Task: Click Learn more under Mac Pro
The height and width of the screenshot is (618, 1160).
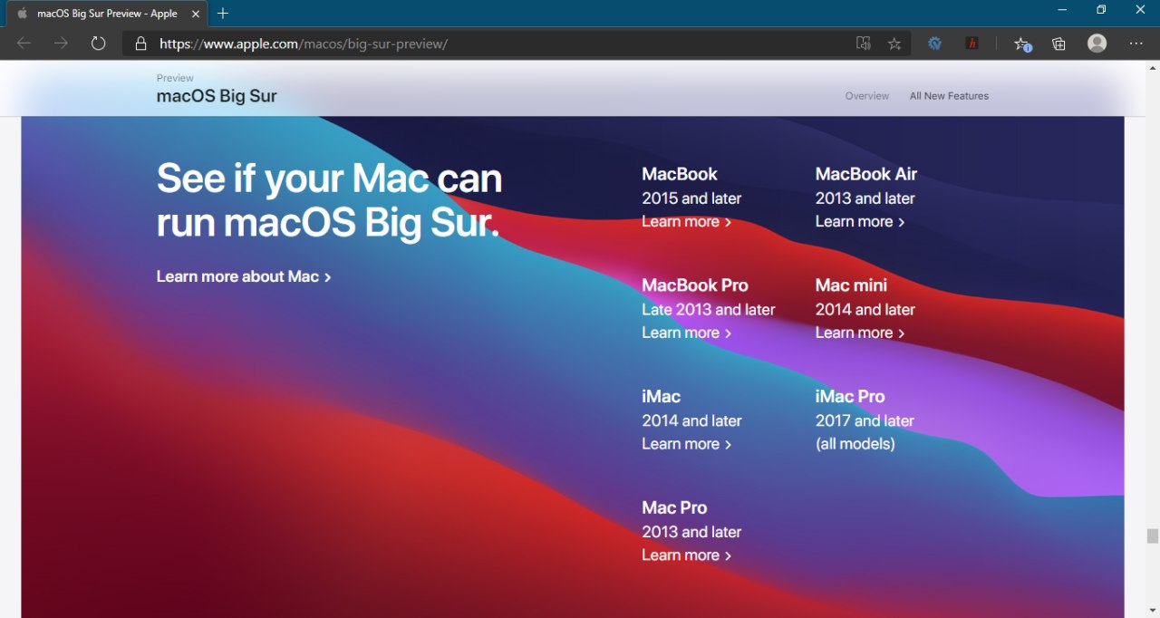Action: click(686, 555)
